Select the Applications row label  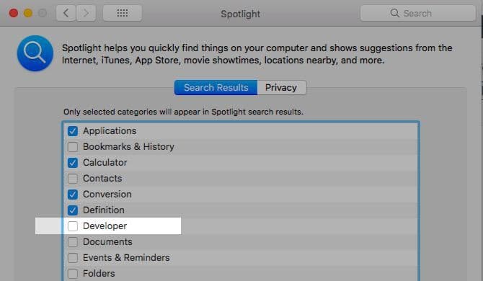pyautogui.click(x=110, y=131)
